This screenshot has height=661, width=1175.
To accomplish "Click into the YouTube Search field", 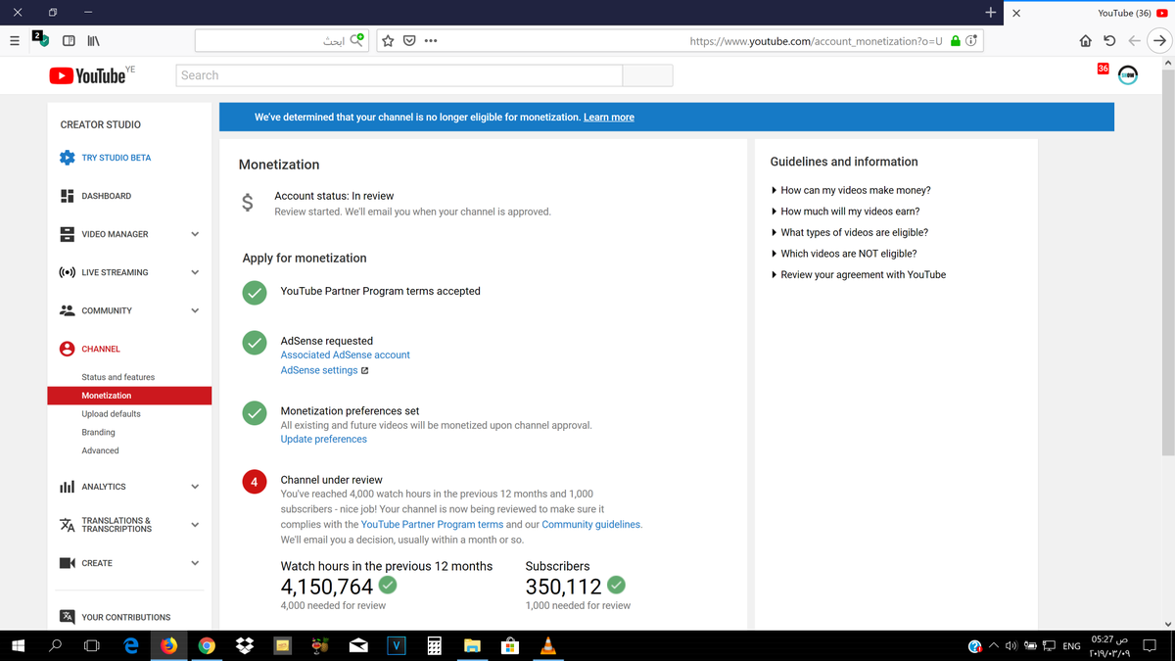I will coord(399,75).
